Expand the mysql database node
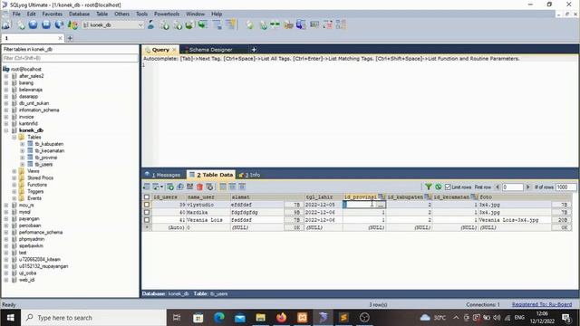Screen dimensions: 580x326 pos(6,212)
